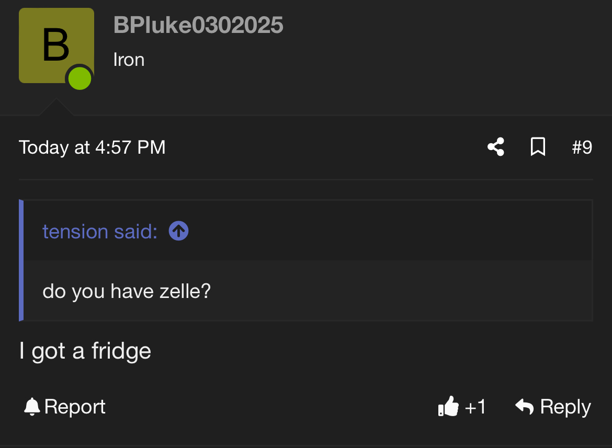Open the BPluke0302025 avatar
Screen dimensions: 612x448
[x=55, y=45]
